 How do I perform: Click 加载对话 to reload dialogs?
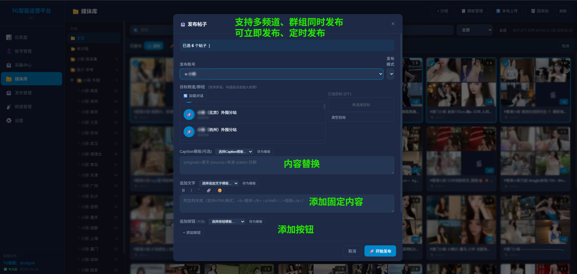pos(193,96)
